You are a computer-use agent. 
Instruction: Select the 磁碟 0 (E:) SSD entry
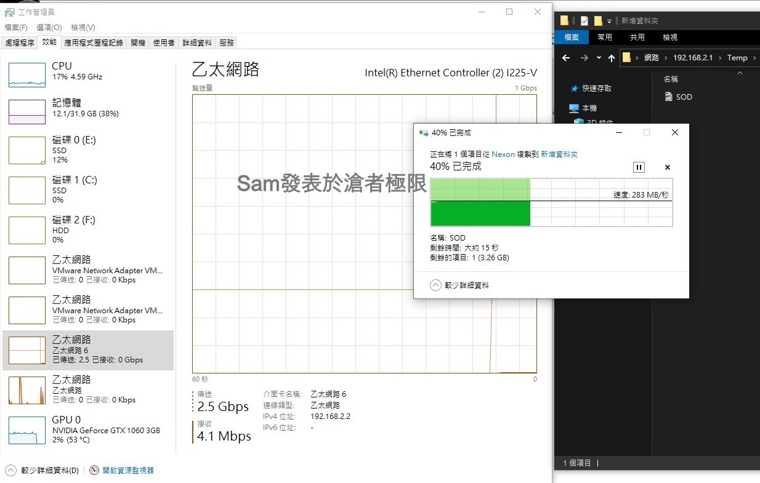pos(88,150)
